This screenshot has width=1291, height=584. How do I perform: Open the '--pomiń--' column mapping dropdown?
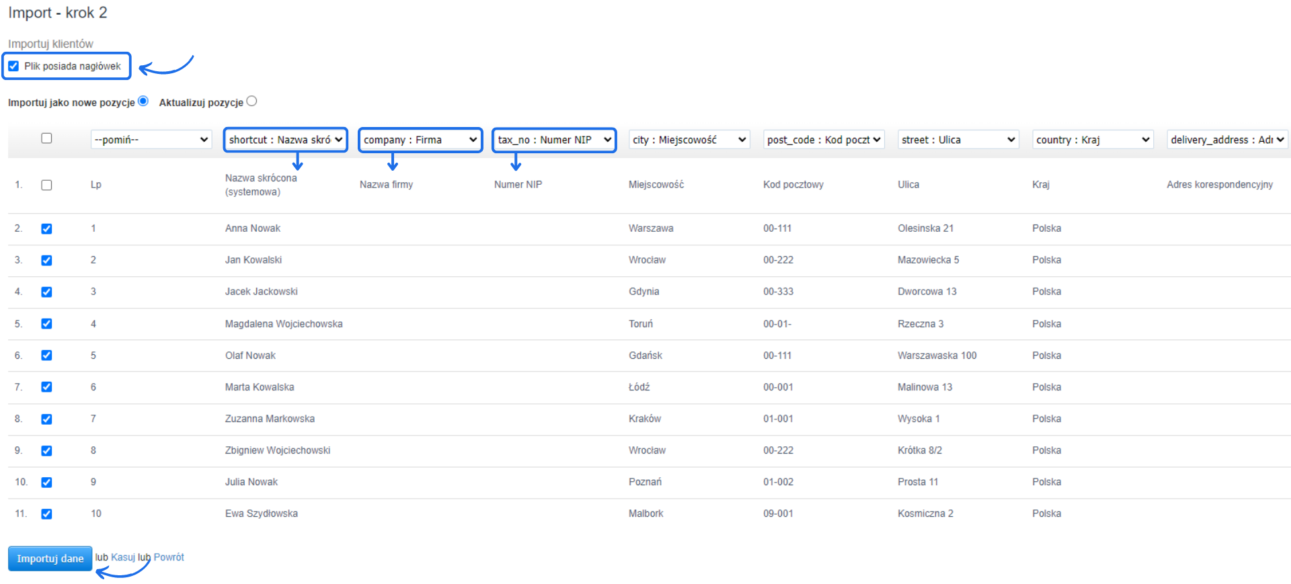coord(151,140)
